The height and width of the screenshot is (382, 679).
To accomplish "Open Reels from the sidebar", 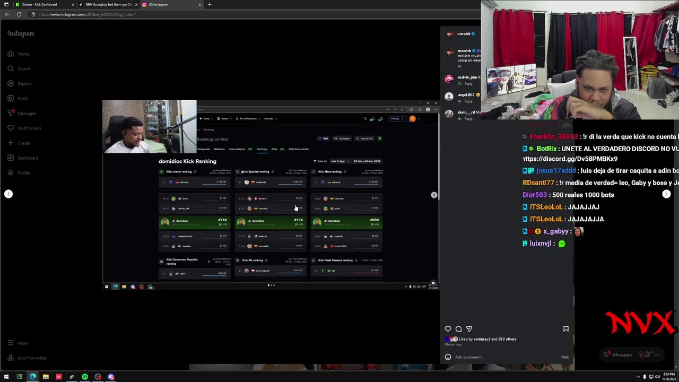I will [x=18, y=98].
